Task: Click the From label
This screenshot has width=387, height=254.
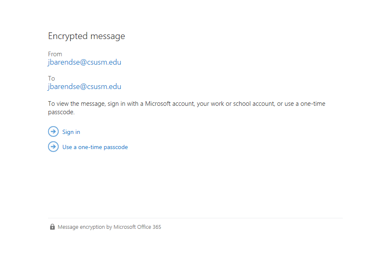Action: coord(55,54)
